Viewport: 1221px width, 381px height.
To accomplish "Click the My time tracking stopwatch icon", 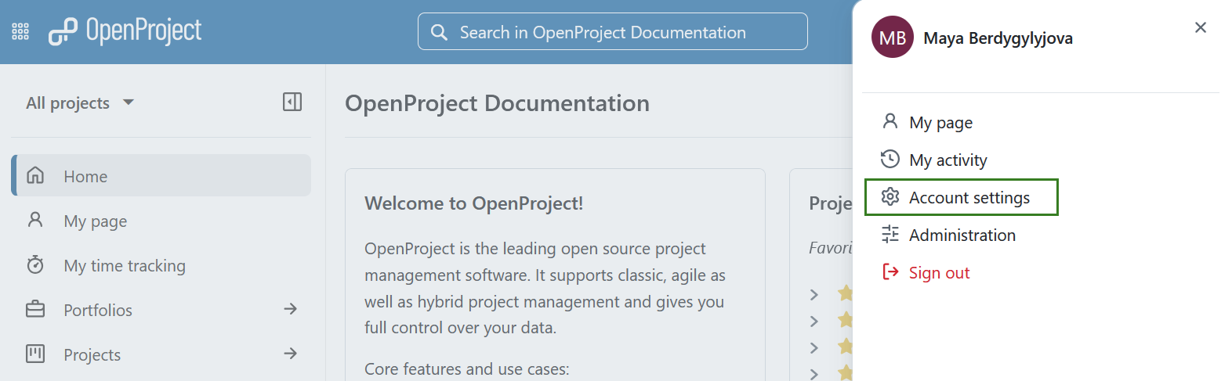I will 35,264.
